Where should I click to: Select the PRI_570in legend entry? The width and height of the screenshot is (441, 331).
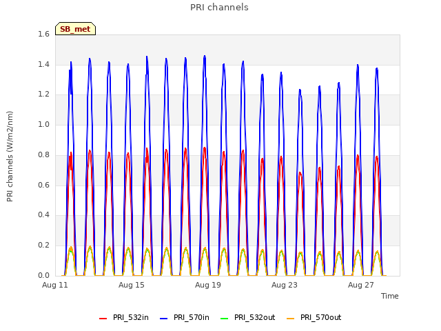coord(185,317)
